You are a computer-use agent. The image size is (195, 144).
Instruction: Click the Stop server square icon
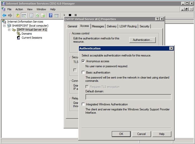[x=70, y=15]
